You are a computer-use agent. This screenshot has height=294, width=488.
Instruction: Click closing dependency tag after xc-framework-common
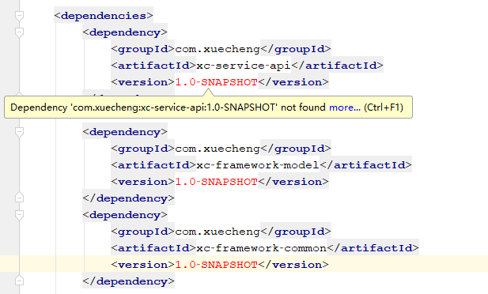129,281
